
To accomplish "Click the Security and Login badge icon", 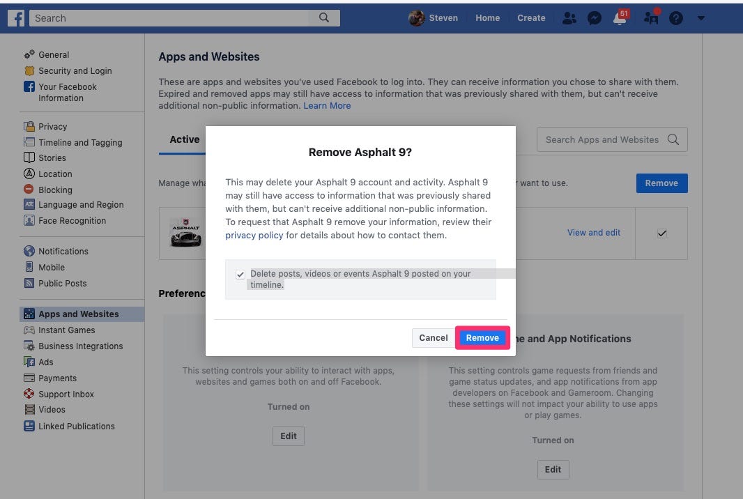I will [x=29, y=70].
